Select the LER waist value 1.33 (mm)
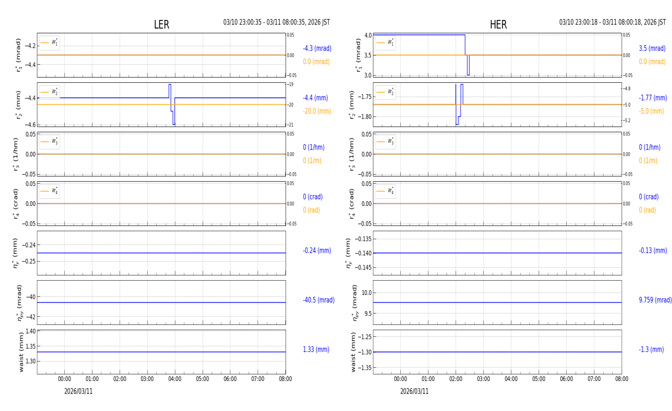672x411 pixels. tap(316, 350)
